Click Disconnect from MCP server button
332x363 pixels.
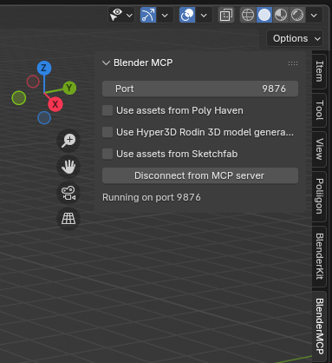(x=200, y=175)
